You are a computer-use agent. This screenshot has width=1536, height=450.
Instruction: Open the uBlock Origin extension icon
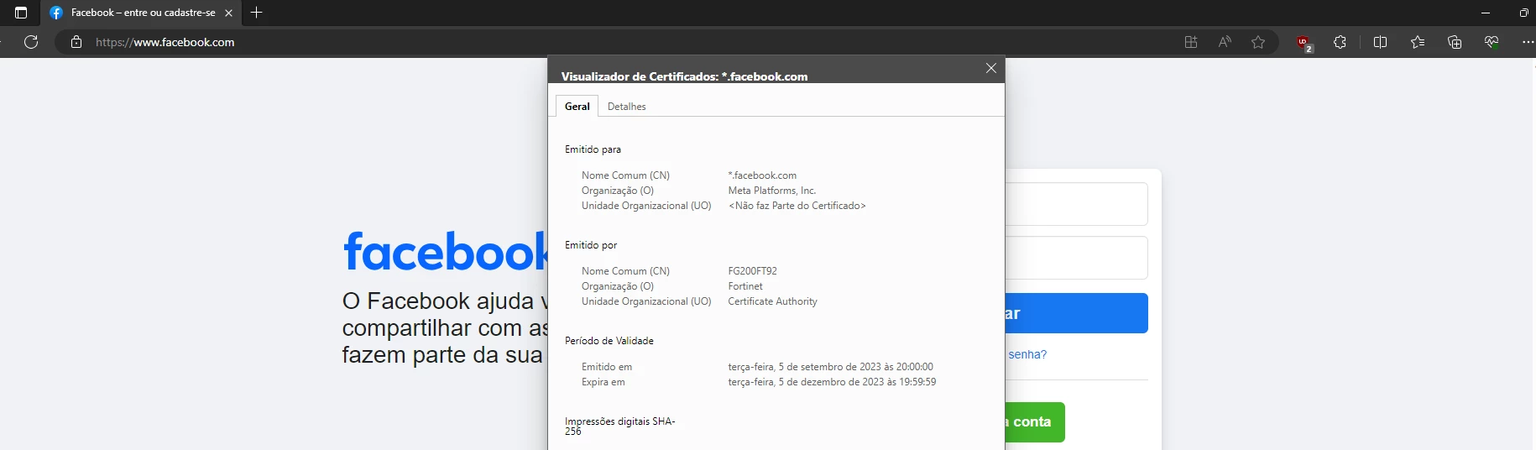point(1304,43)
